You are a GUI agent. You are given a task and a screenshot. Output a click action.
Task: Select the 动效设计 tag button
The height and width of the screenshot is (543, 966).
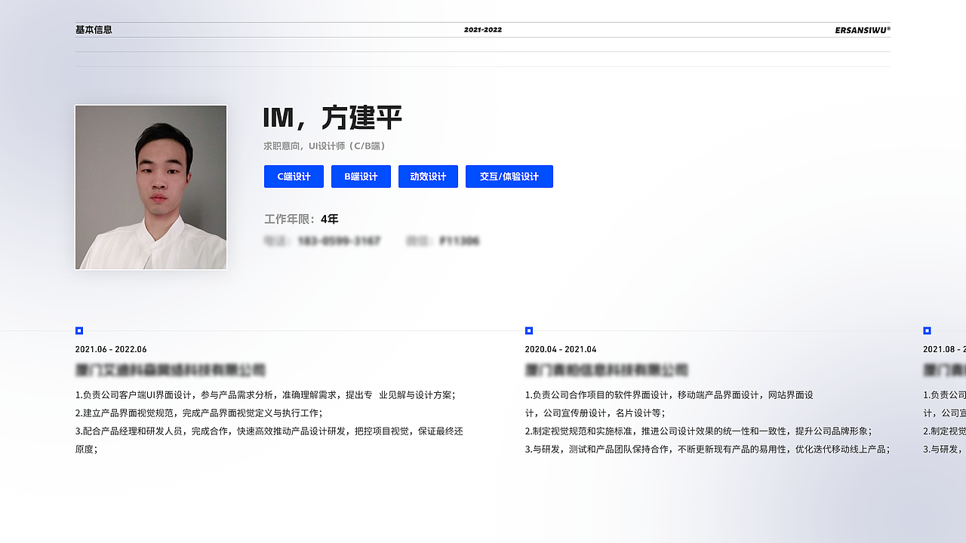428,176
